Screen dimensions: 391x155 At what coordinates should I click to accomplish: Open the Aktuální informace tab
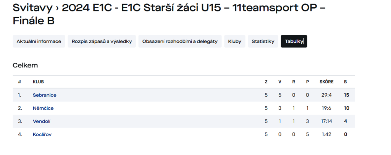(39, 41)
